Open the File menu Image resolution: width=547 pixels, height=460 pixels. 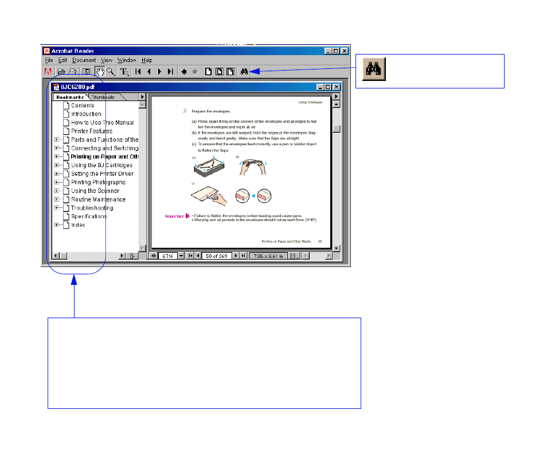coord(49,60)
